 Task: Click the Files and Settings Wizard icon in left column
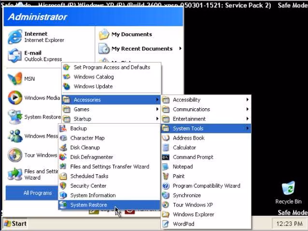pyautogui.click(x=15, y=174)
